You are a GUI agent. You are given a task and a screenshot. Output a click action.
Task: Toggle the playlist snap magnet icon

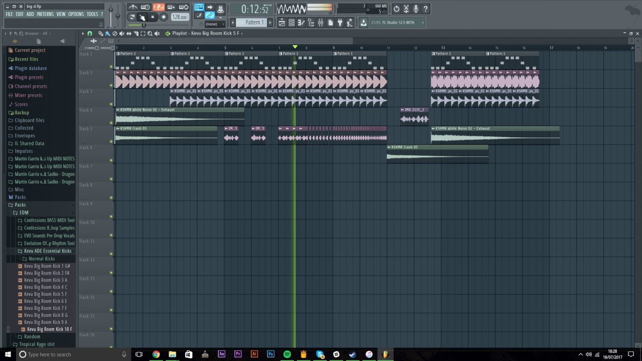90,34
